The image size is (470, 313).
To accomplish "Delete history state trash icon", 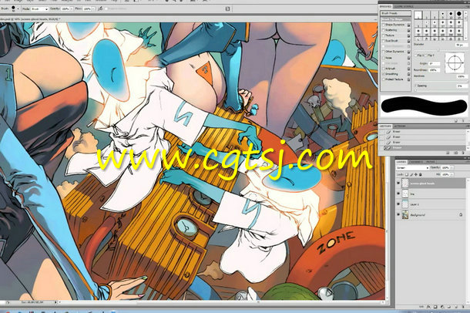I will [x=464, y=153].
